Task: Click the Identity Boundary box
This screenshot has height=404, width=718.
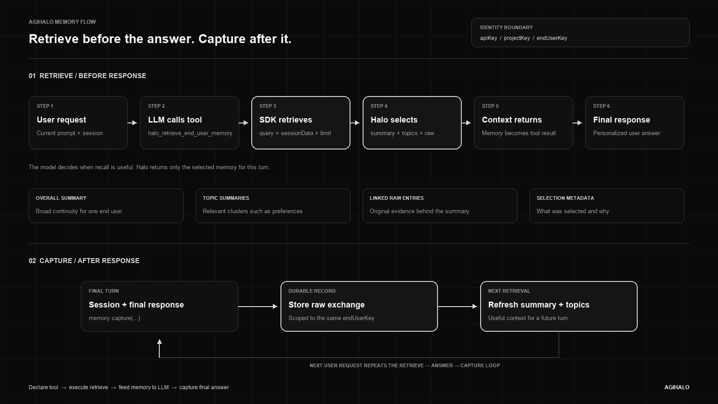Action: (580, 32)
